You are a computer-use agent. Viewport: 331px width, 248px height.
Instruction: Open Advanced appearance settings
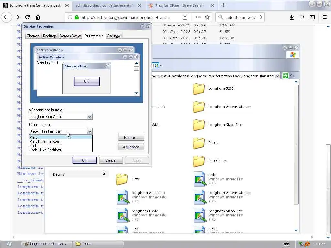pos(131,147)
